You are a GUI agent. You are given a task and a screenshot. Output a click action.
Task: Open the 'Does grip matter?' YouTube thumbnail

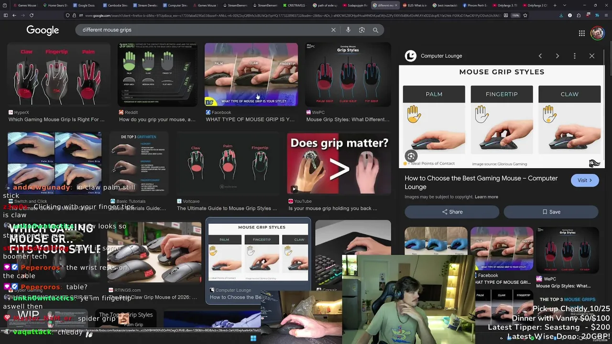(x=339, y=164)
